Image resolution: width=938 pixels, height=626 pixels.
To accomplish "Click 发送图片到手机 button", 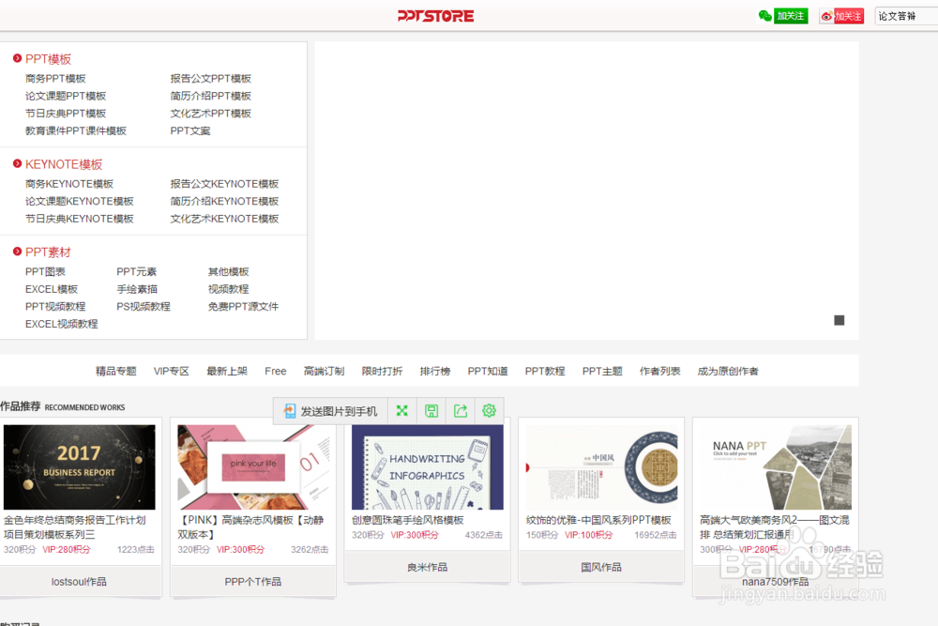I will point(331,411).
